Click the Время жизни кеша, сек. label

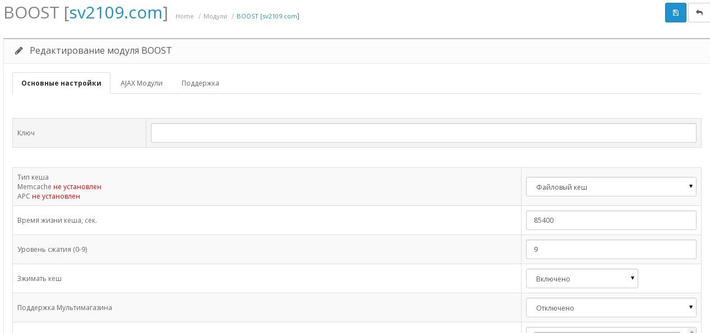coord(57,221)
